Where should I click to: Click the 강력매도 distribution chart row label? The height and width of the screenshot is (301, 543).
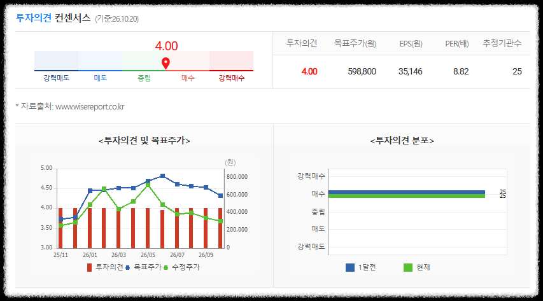(x=311, y=247)
